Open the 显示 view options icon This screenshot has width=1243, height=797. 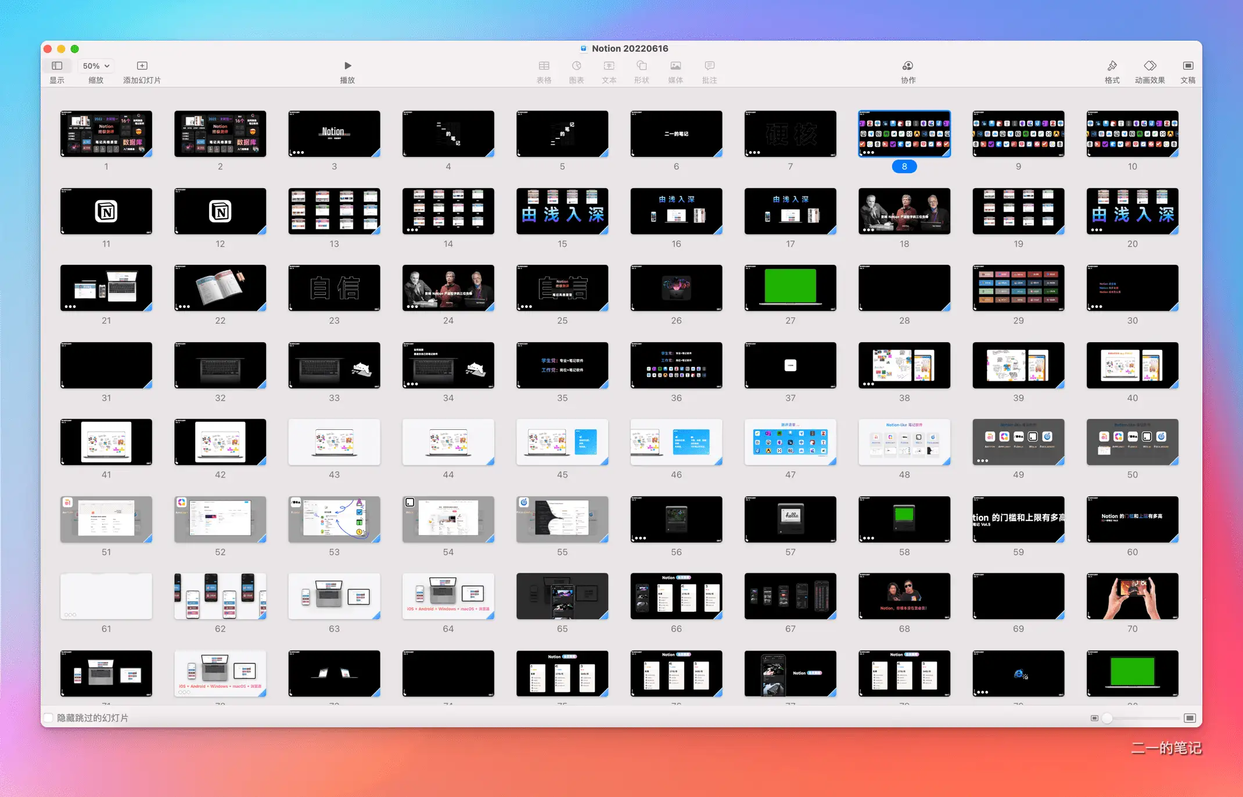click(x=57, y=66)
